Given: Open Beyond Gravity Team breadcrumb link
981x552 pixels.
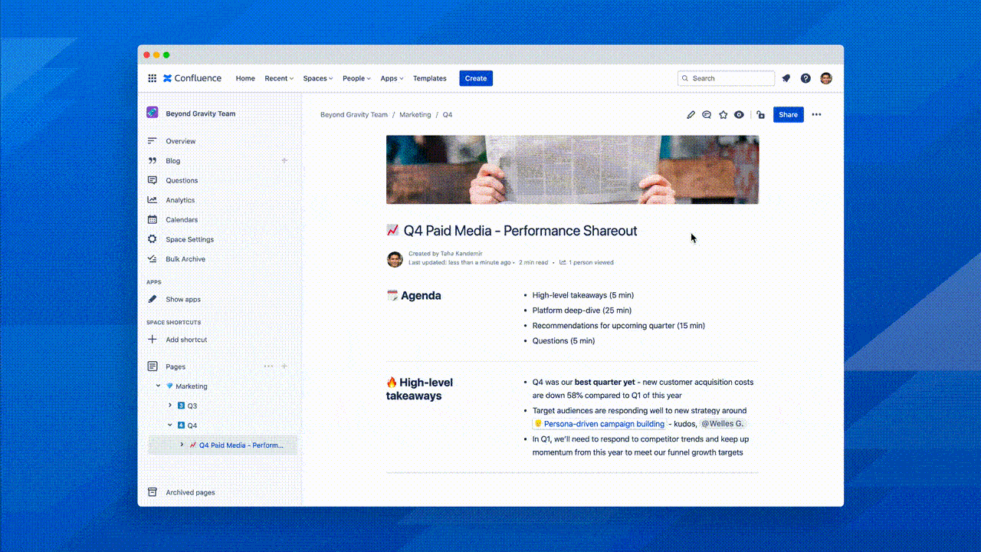Looking at the screenshot, I should (354, 115).
